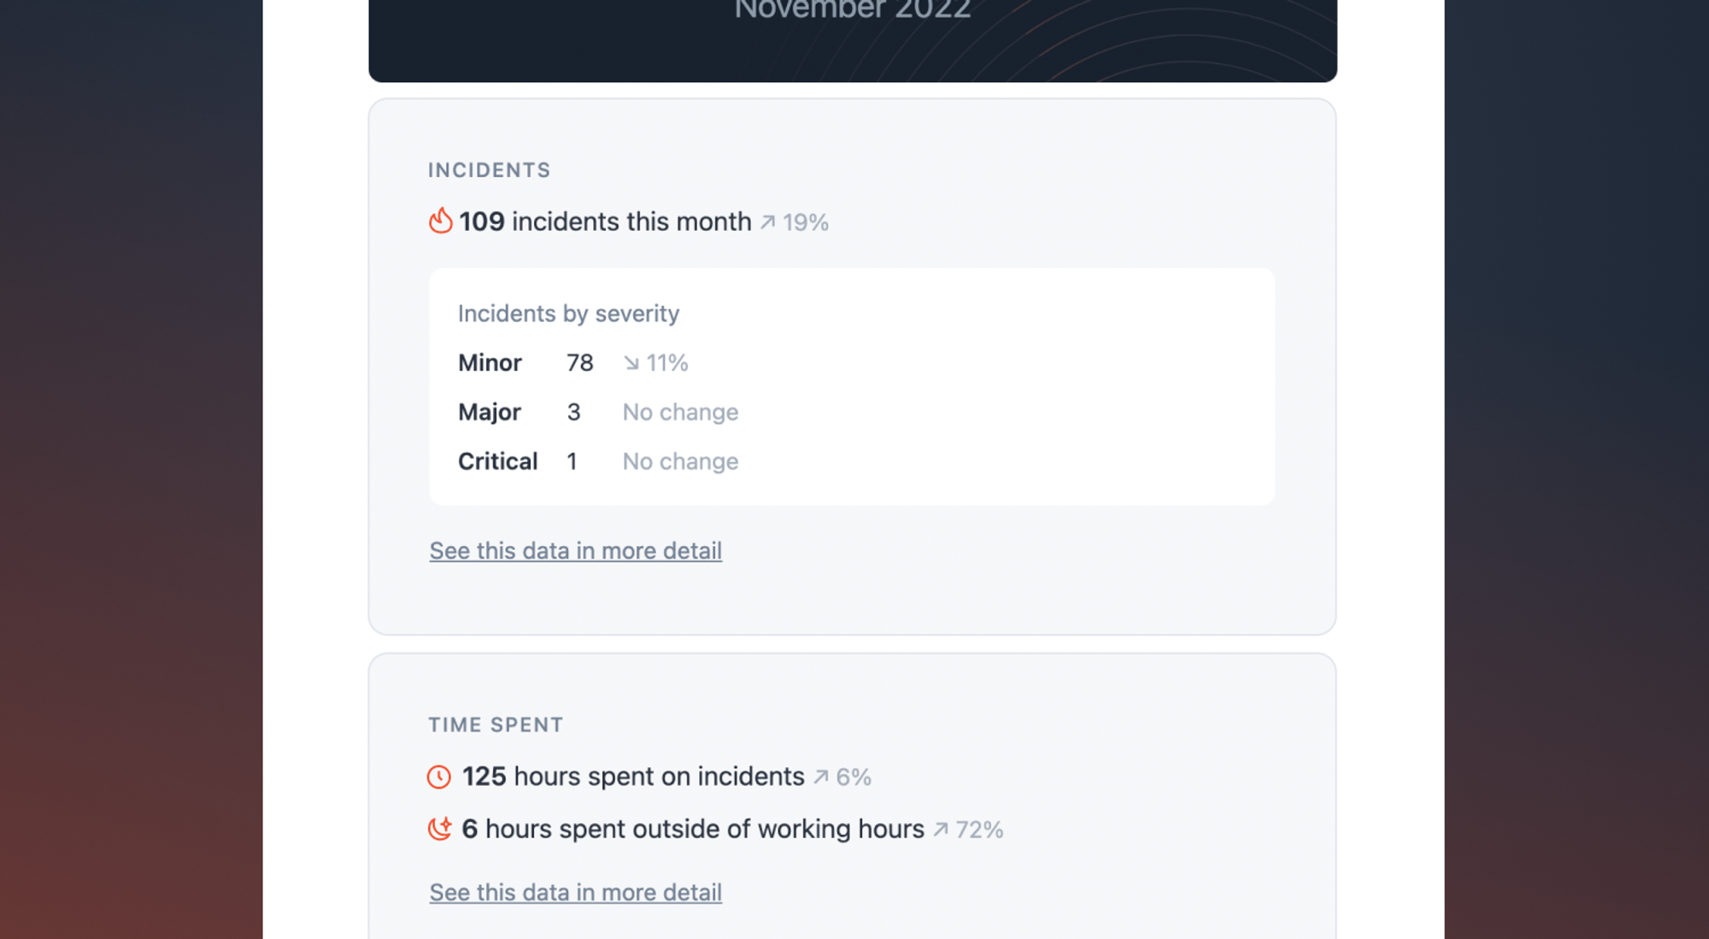The width and height of the screenshot is (1709, 939).
Task: Click the down arrow next to 11%
Action: [631, 363]
